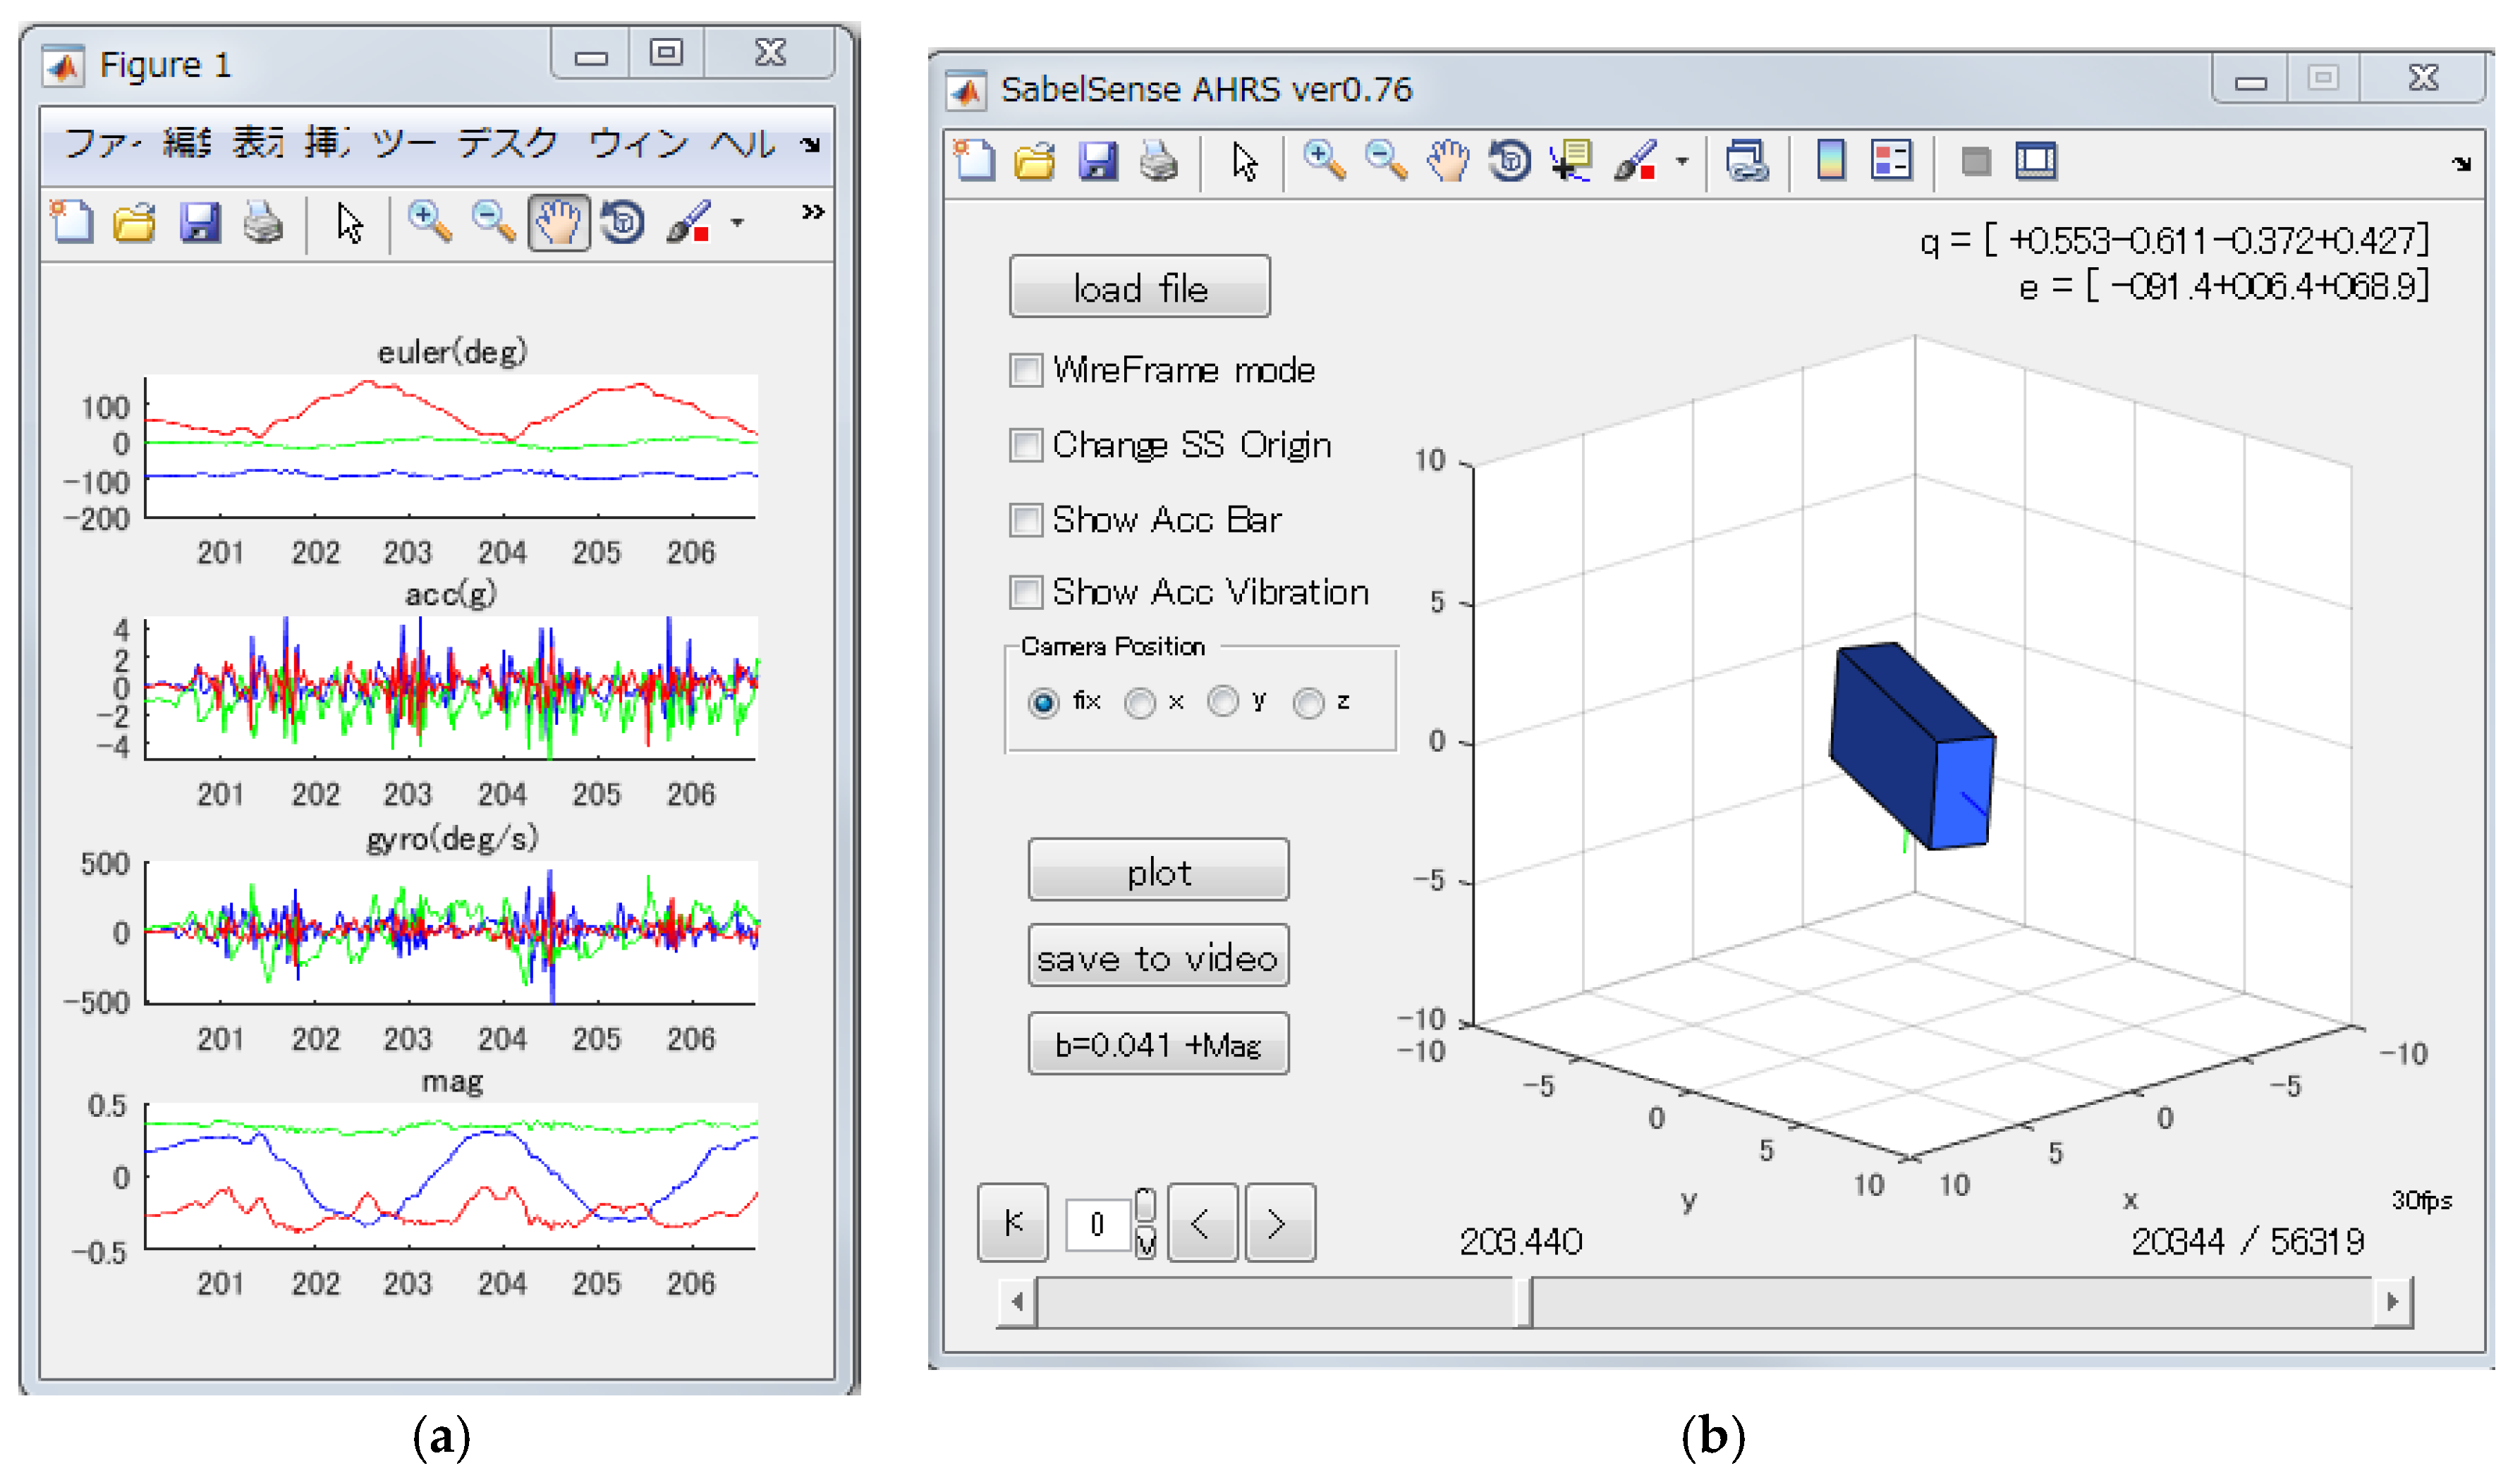The width and height of the screenshot is (2520, 1480).
Task: Click Zoom In icon in Figure 1 toolbar
Action: coord(429,222)
